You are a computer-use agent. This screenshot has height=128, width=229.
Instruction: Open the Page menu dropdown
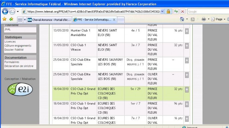(x=219, y=19)
